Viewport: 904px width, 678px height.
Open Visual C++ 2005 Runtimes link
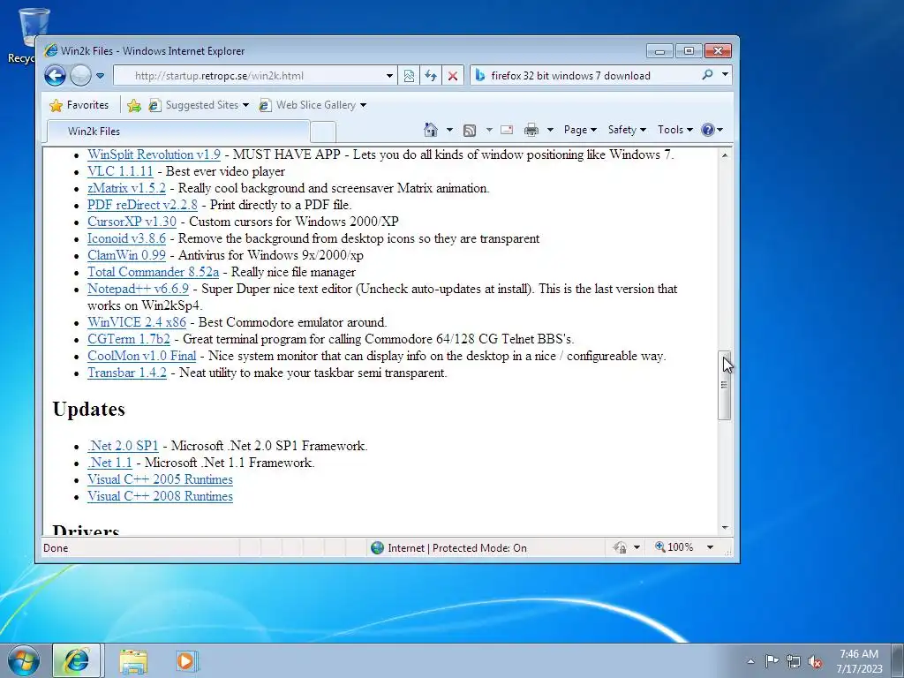pos(161,479)
